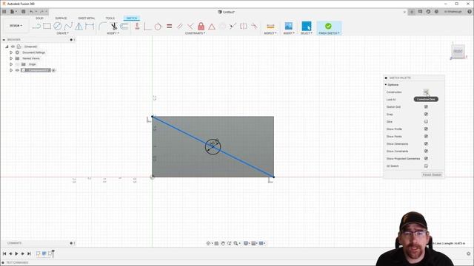Expand the Named Views tree node
This screenshot has width=474, height=266.
pyautogui.click(x=11, y=58)
